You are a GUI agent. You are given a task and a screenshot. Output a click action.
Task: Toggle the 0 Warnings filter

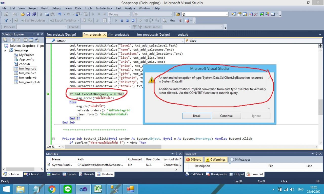(215, 160)
